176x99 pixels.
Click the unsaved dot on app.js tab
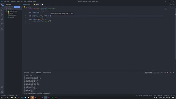pos(43,4)
